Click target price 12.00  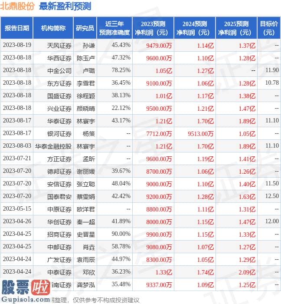coord(272,221)
